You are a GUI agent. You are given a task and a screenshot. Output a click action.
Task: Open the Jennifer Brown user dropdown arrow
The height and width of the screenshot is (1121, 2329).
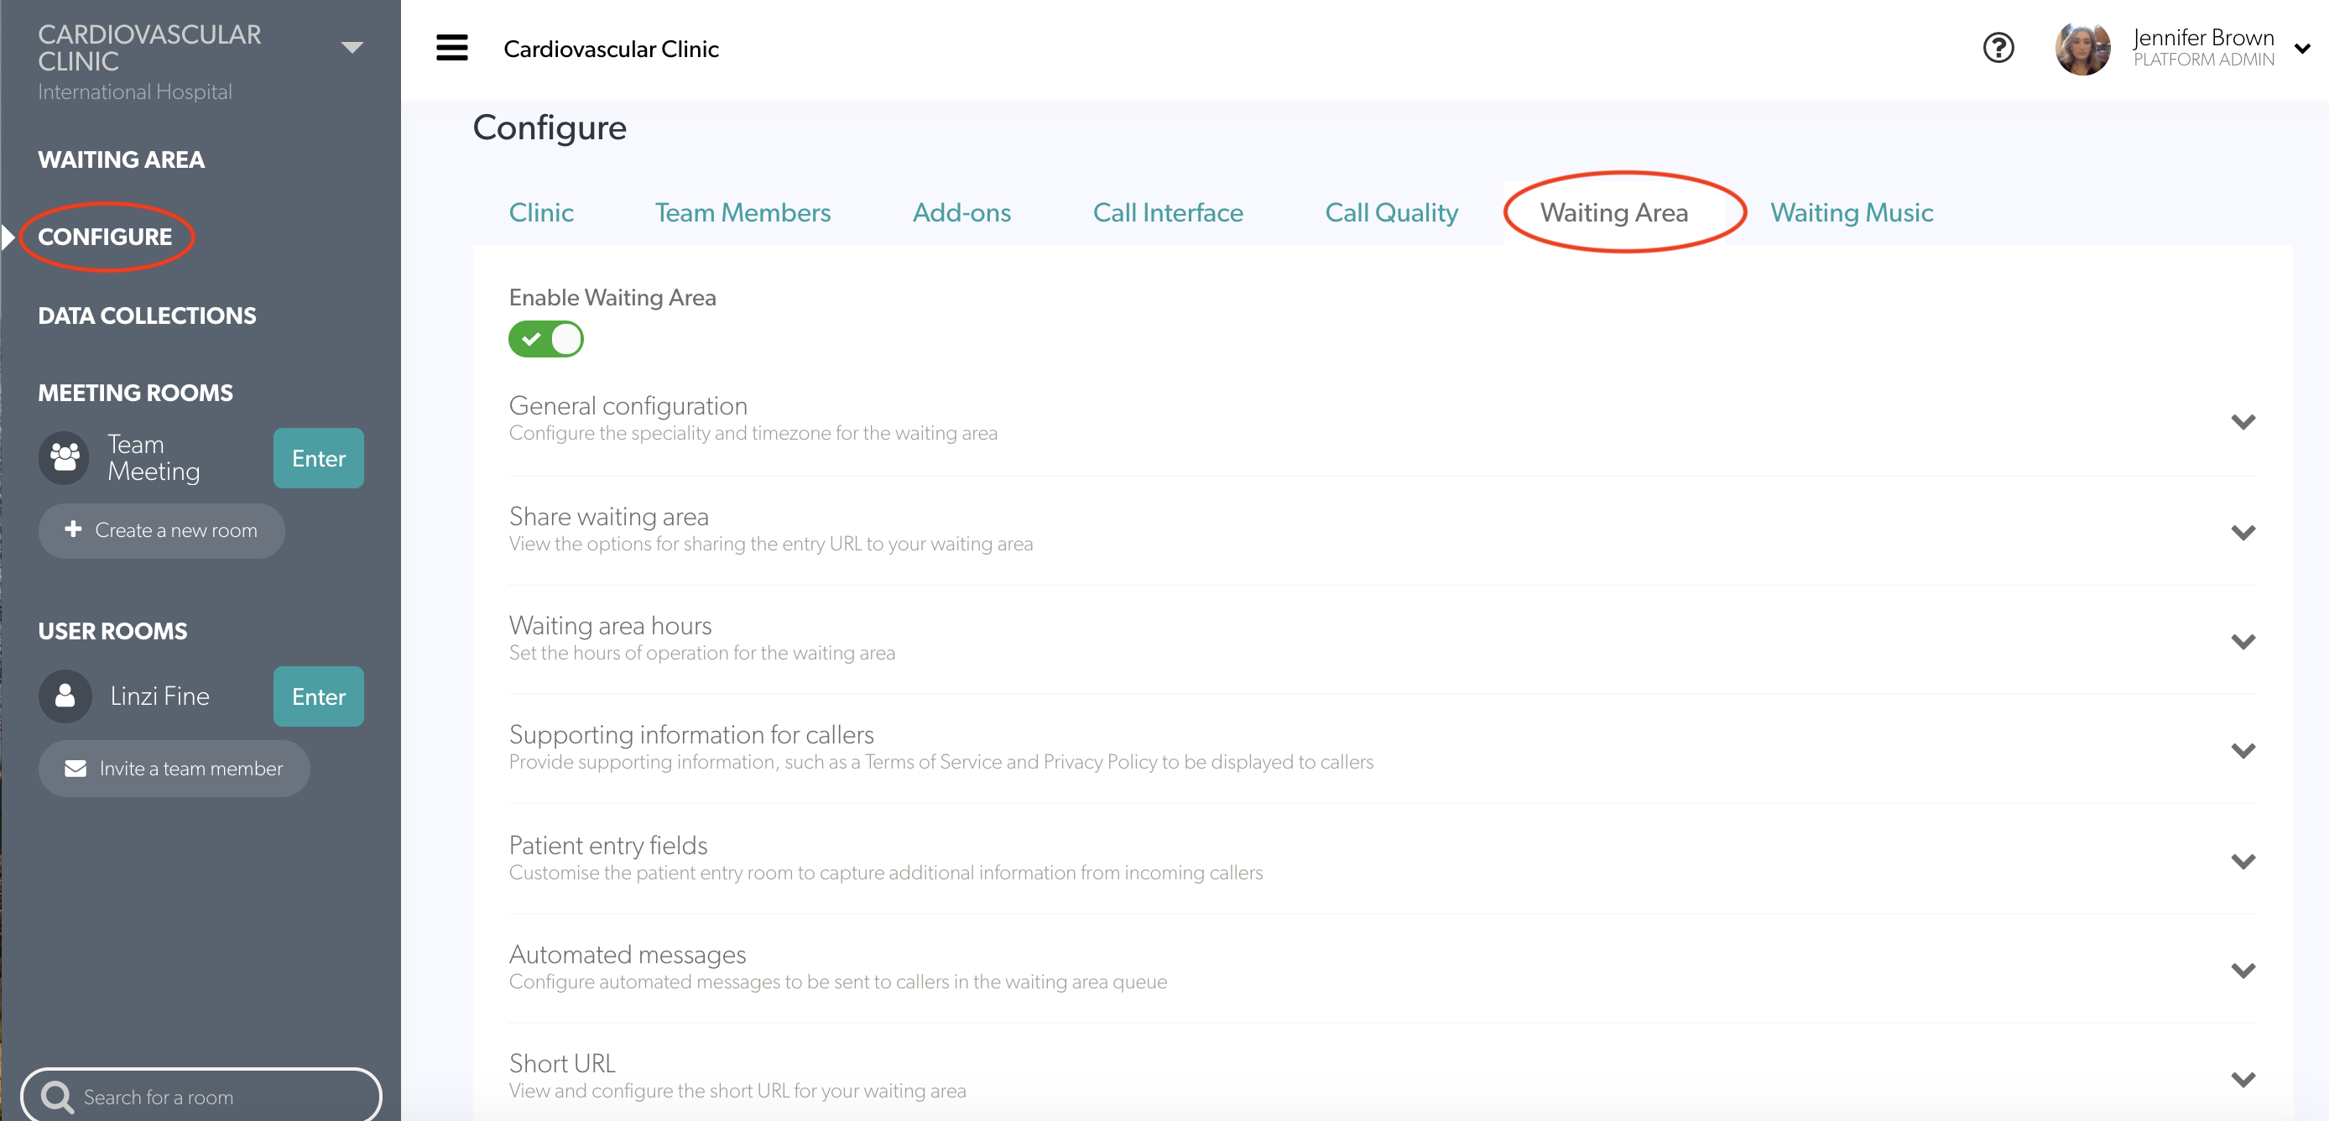[2302, 49]
